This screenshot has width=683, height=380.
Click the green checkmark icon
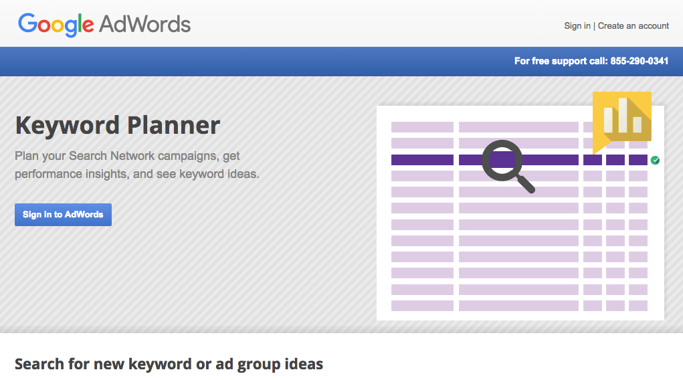[x=656, y=160]
